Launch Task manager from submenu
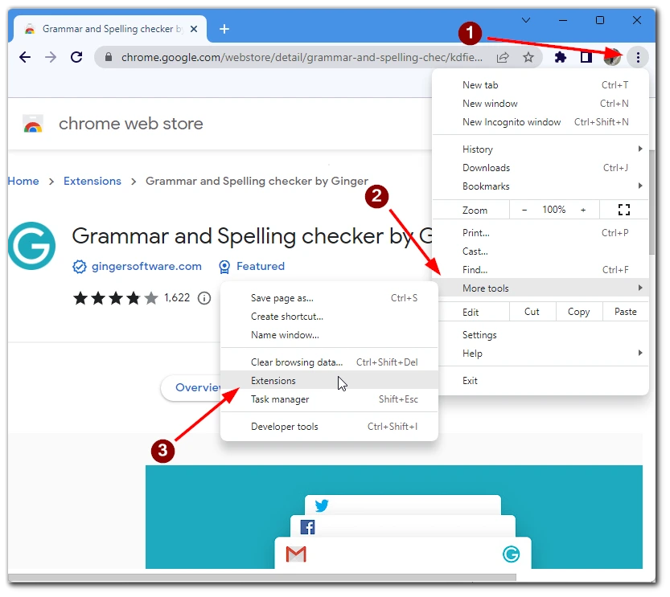The height and width of the screenshot is (597, 670). click(329, 399)
